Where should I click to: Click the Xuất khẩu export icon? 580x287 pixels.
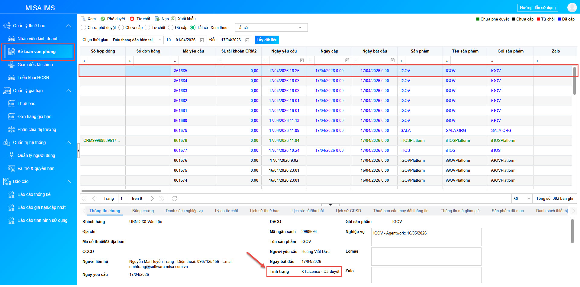point(173,19)
